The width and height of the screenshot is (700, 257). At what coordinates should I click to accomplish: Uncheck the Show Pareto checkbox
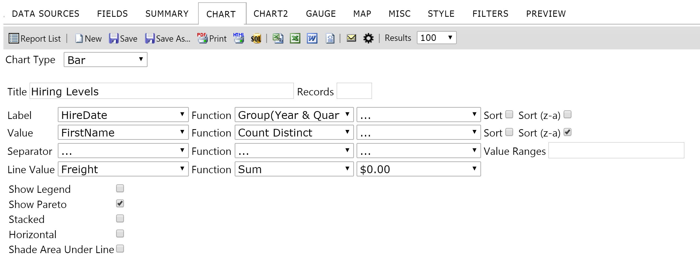click(x=120, y=204)
